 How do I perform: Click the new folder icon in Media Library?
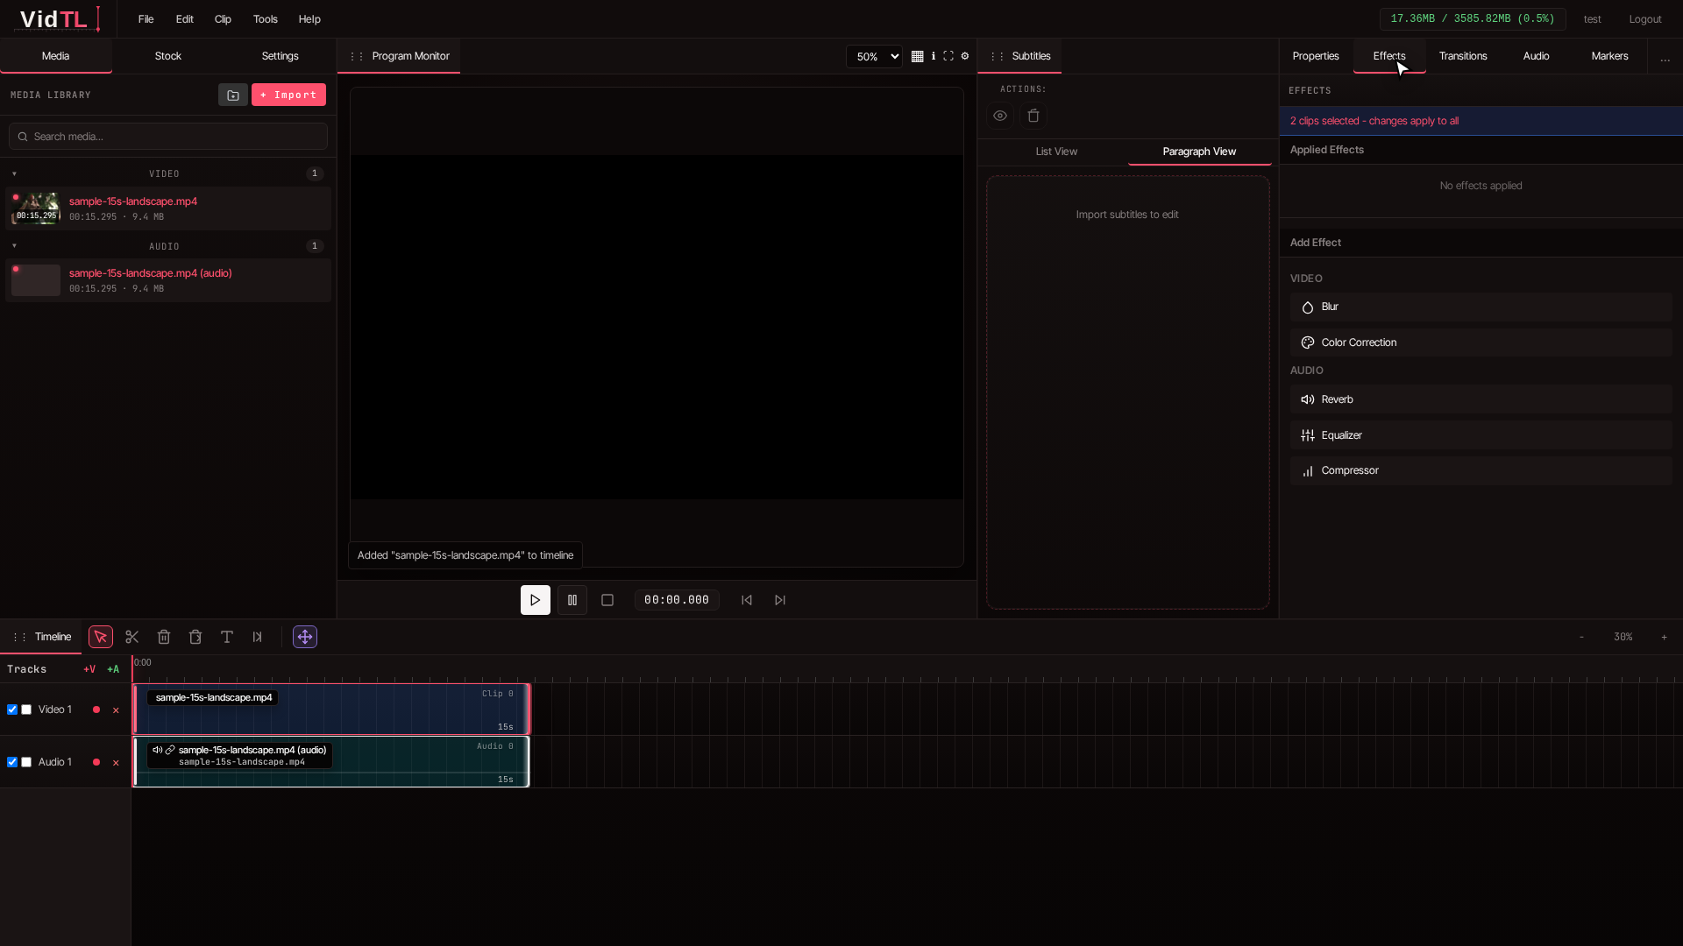(233, 95)
